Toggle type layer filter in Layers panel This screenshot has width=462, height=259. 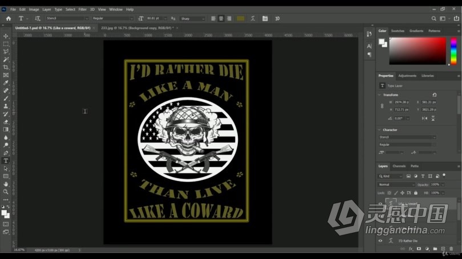point(423,176)
